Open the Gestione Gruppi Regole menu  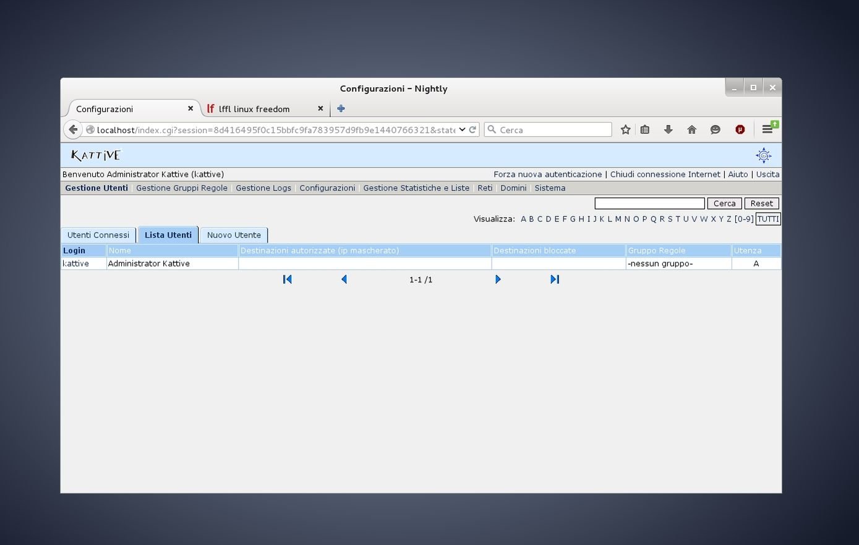[182, 188]
